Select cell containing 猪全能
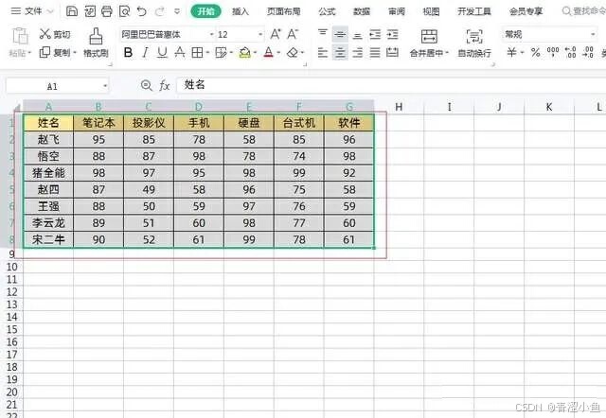Image resolution: width=606 pixels, height=418 pixels. pos(48,173)
